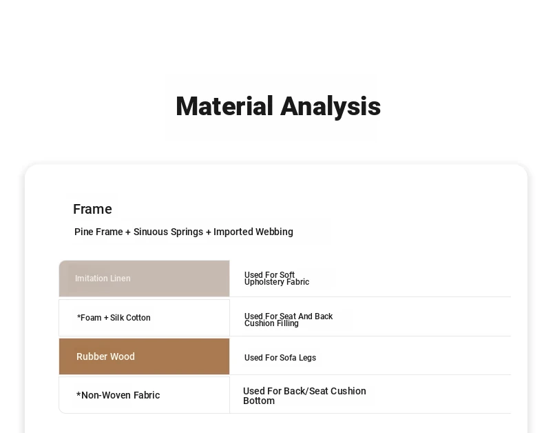
Task: Click Sinuous Springs in the frame description
Action: pyautogui.click(x=168, y=232)
